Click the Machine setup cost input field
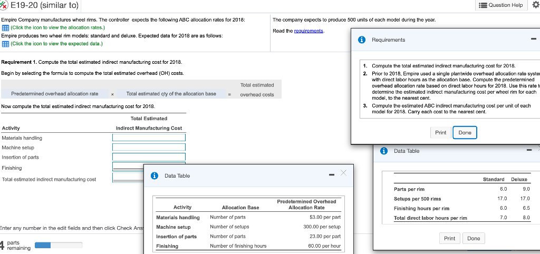 149,148
